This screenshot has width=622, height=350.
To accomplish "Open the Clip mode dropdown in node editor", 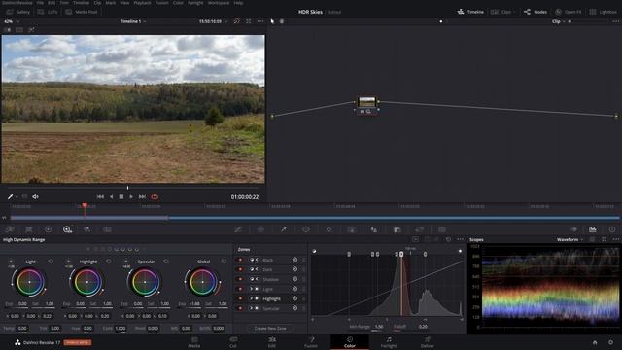I will [x=559, y=21].
